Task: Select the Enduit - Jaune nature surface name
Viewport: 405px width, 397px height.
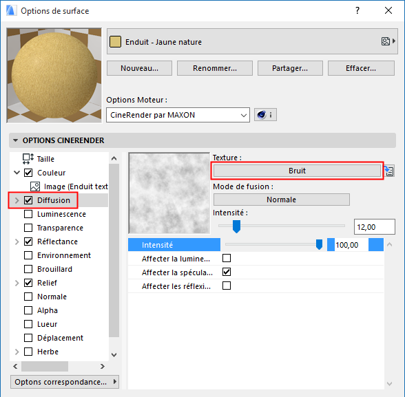Action: pos(163,42)
